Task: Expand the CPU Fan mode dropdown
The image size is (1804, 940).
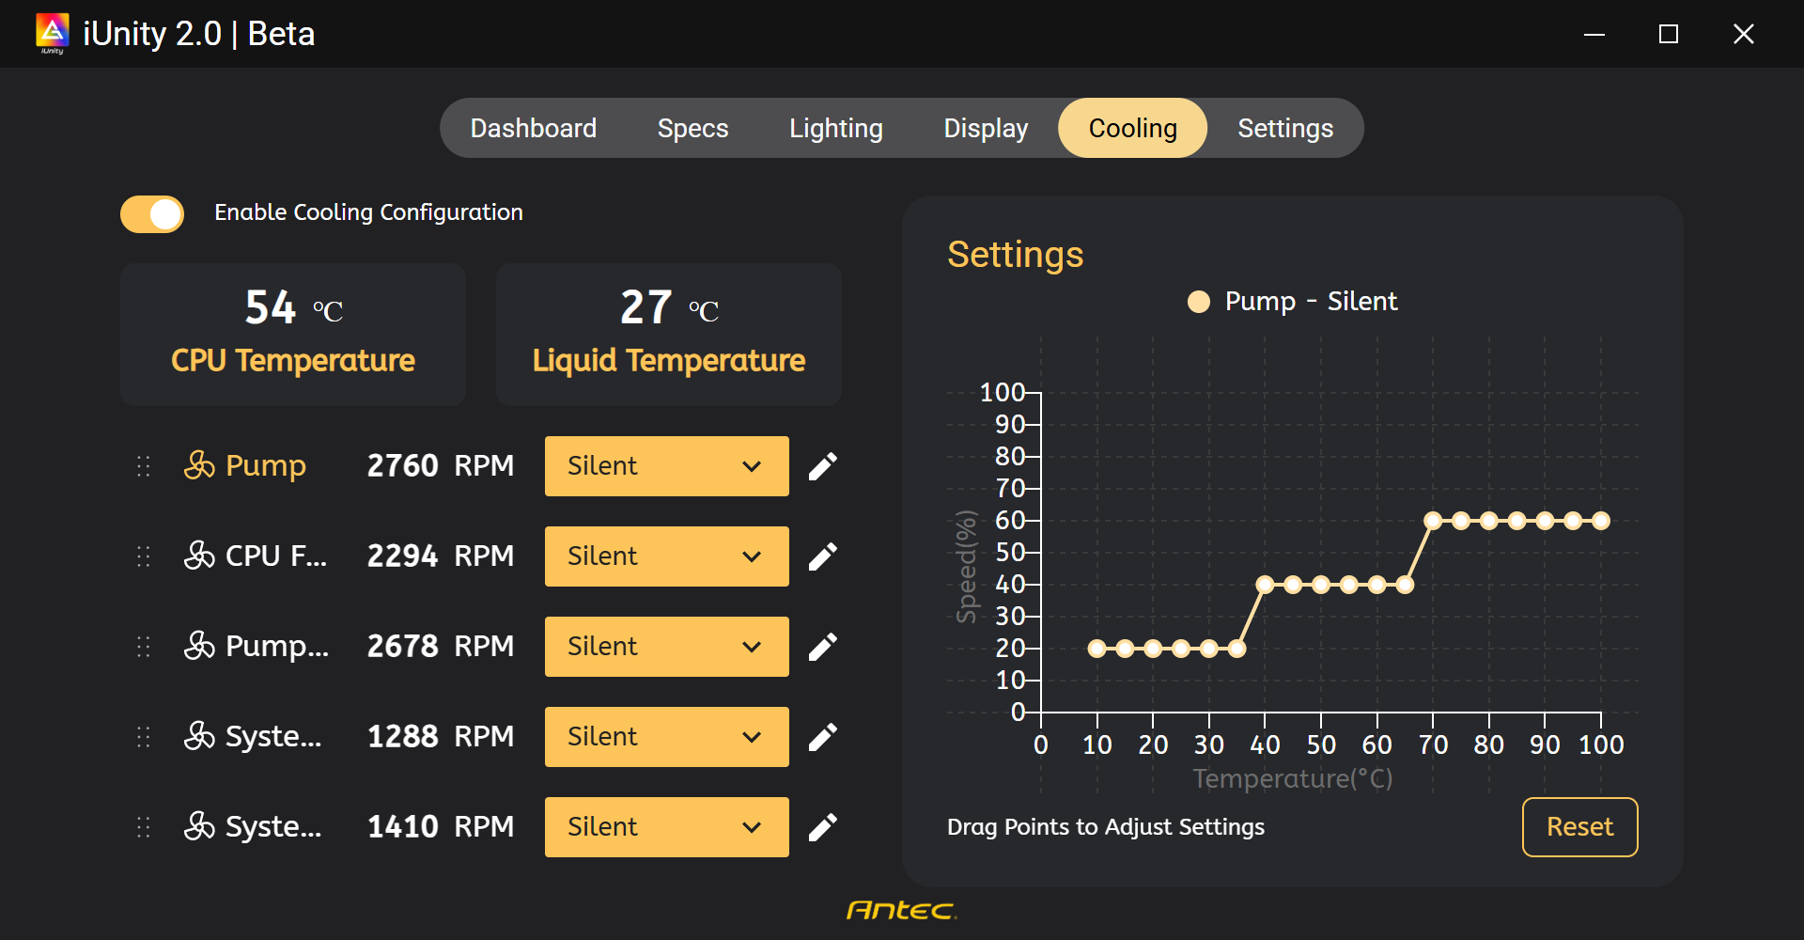Action: tap(667, 556)
